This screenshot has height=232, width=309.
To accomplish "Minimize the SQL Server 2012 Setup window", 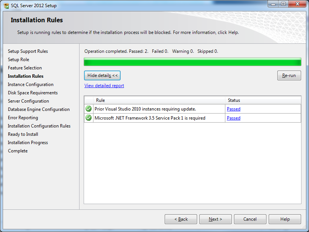I will coord(273,4).
